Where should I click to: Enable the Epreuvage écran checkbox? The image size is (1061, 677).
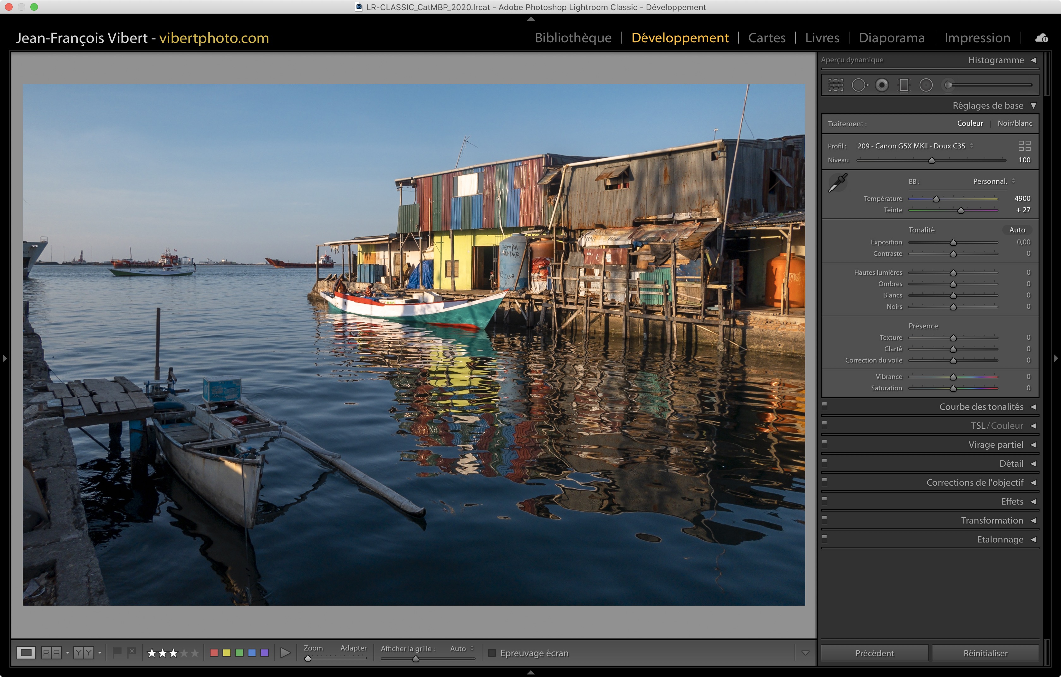[492, 653]
